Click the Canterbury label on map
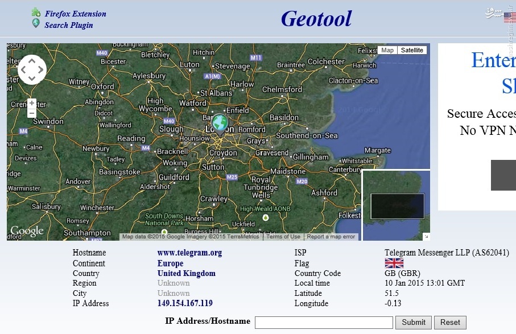The height and width of the screenshot is (334, 516). click(345, 170)
